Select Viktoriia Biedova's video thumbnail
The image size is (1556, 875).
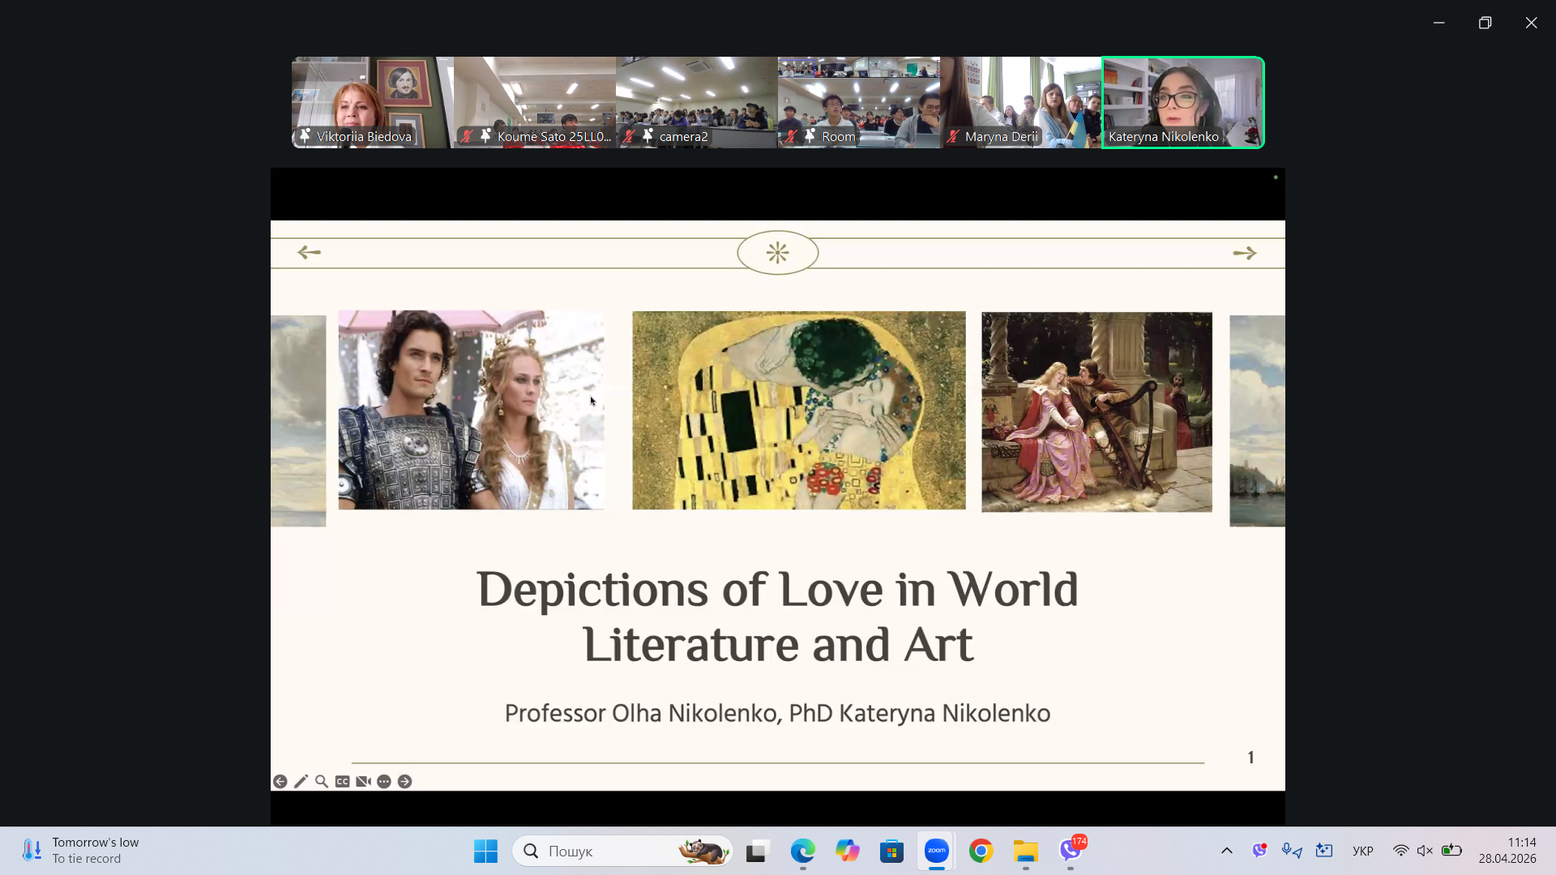point(372,102)
